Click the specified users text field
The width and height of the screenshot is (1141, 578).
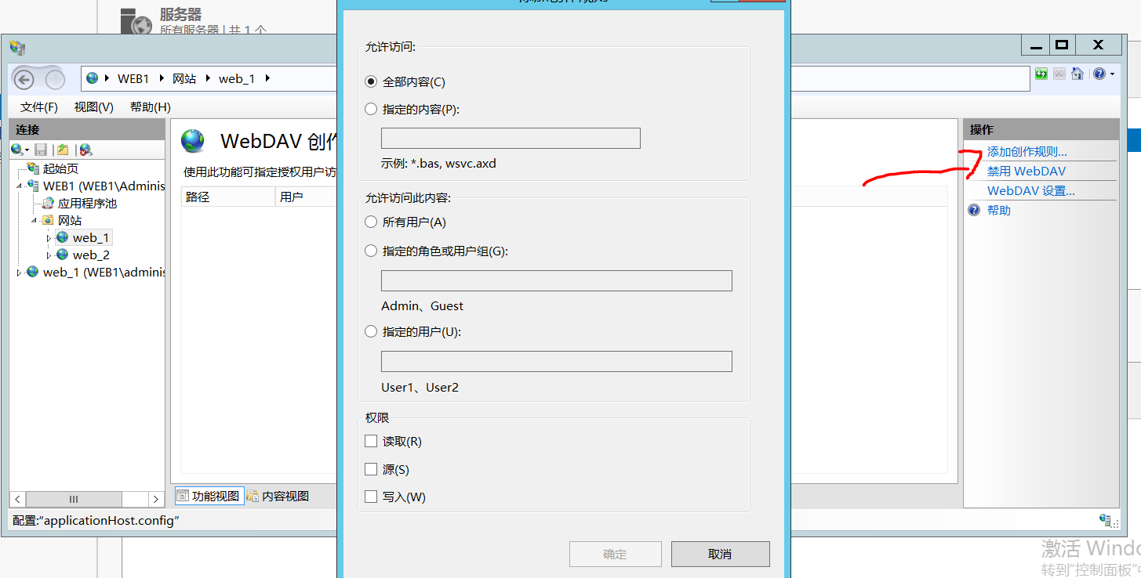pos(557,361)
